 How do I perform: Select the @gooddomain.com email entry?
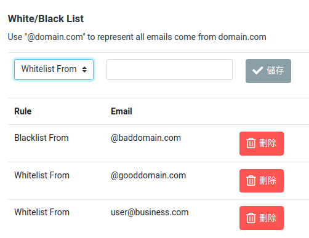click(x=148, y=175)
